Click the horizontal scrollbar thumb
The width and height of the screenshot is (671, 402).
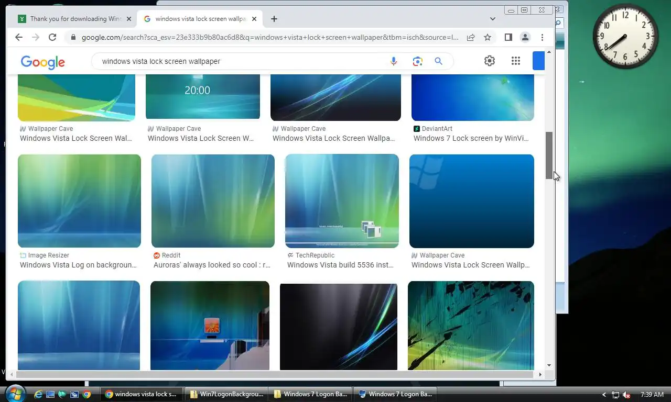(x=275, y=374)
